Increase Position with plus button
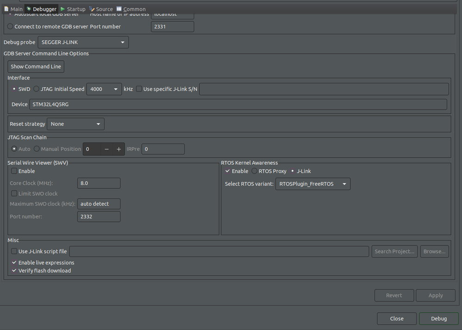The height and width of the screenshot is (330, 462). coord(119,149)
